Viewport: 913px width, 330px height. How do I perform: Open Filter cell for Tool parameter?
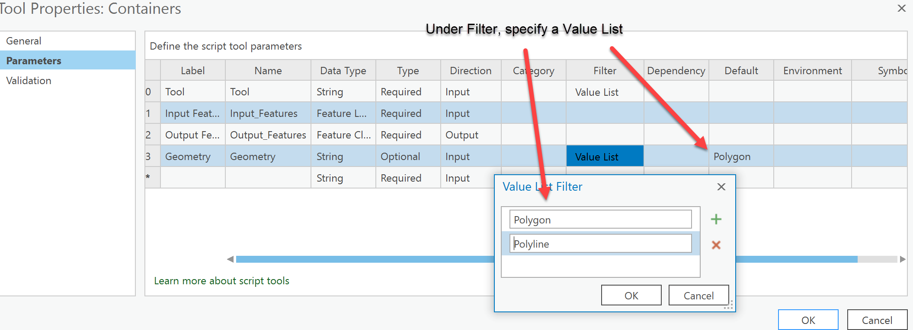point(605,92)
